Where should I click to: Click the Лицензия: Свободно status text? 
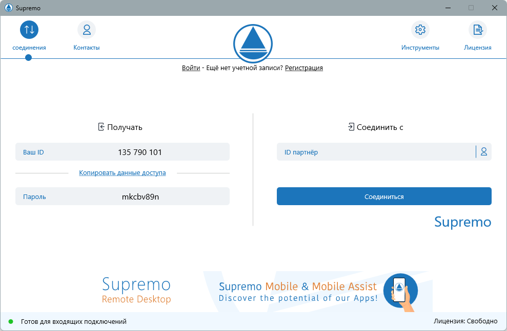(465, 321)
